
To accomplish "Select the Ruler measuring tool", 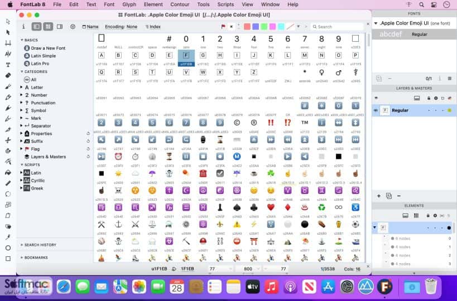I will pos(8,183).
